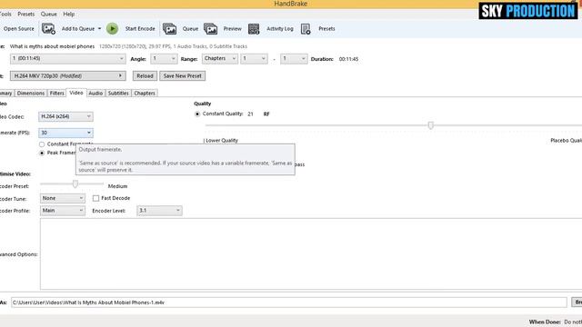
Task: Switch to the Filters tab
Action: point(56,93)
